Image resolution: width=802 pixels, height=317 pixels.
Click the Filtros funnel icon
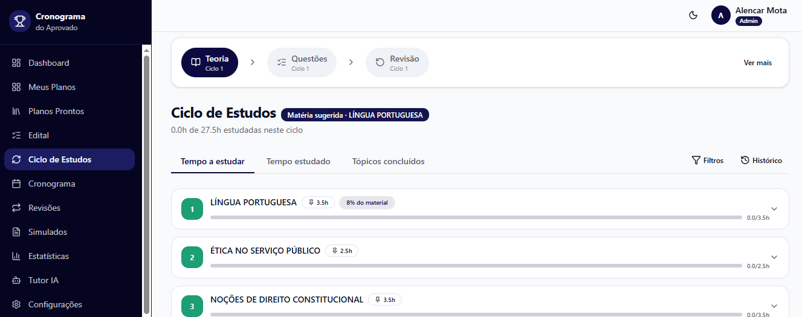click(696, 160)
